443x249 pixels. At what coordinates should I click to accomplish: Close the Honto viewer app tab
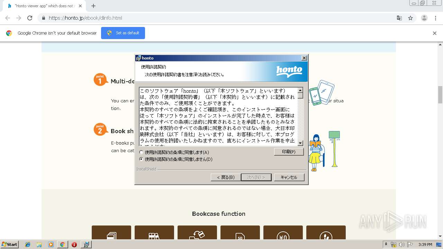click(x=80, y=6)
